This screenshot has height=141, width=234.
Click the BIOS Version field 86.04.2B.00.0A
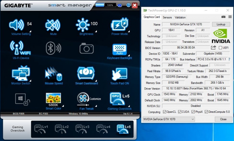point(186,48)
